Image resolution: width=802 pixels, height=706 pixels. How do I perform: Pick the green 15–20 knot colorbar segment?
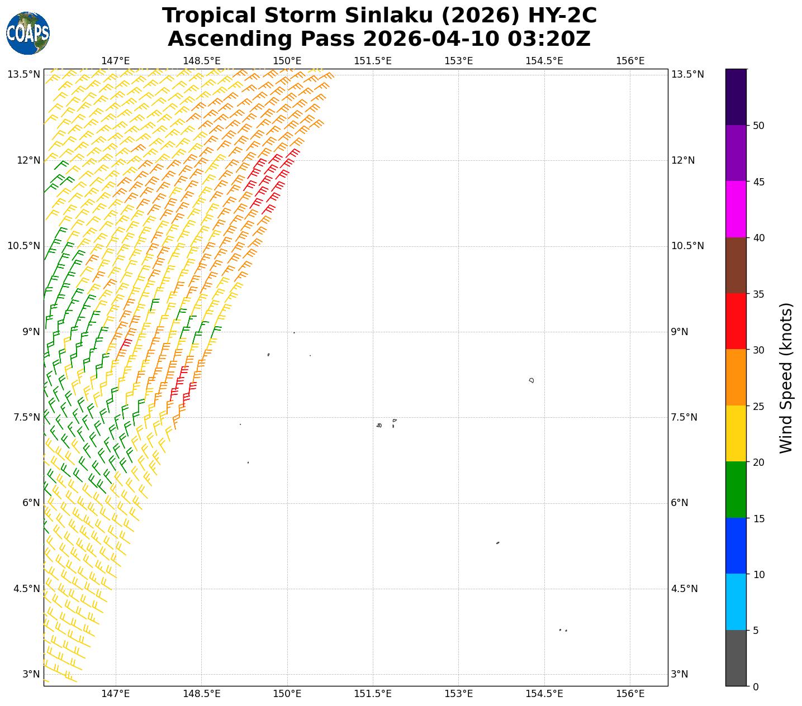[x=735, y=490]
